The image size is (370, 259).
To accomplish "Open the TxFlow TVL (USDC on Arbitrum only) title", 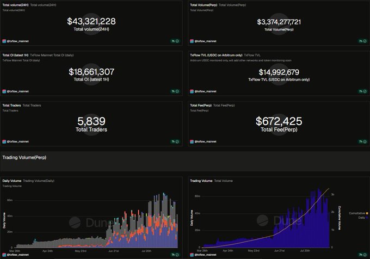I will pyautogui.click(x=216, y=55).
